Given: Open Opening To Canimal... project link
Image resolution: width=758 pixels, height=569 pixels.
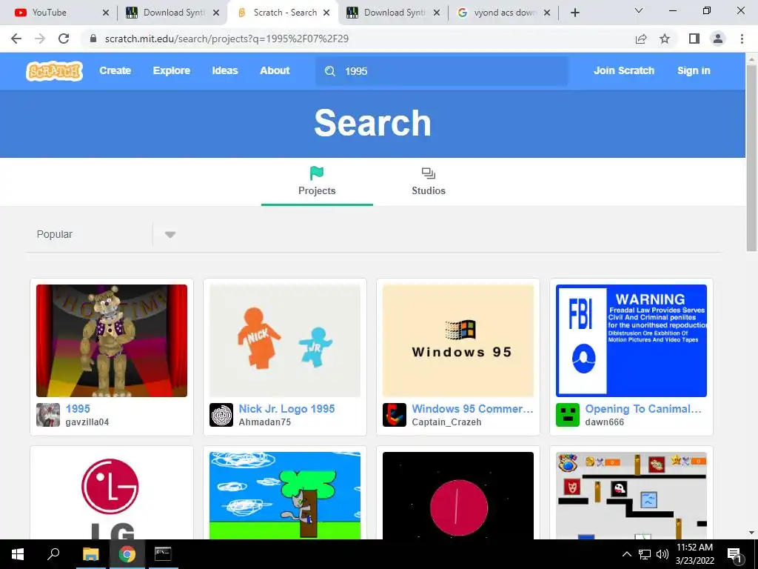Looking at the screenshot, I should tap(643, 409).
